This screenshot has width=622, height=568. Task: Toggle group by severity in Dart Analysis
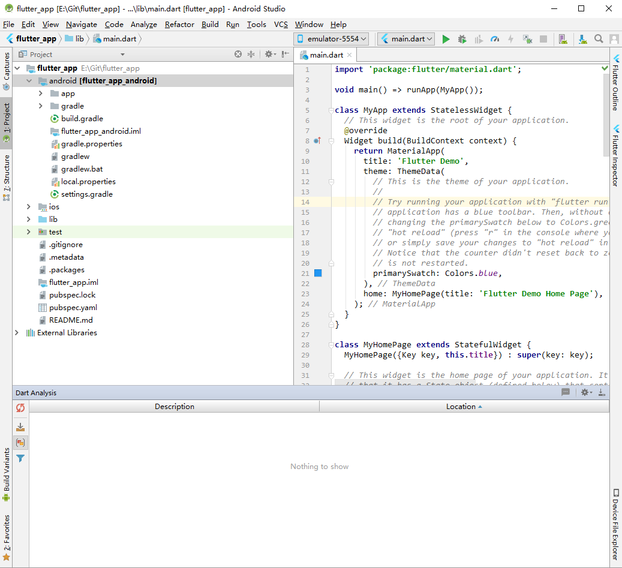pyautogui.click(x=20, y=443)
